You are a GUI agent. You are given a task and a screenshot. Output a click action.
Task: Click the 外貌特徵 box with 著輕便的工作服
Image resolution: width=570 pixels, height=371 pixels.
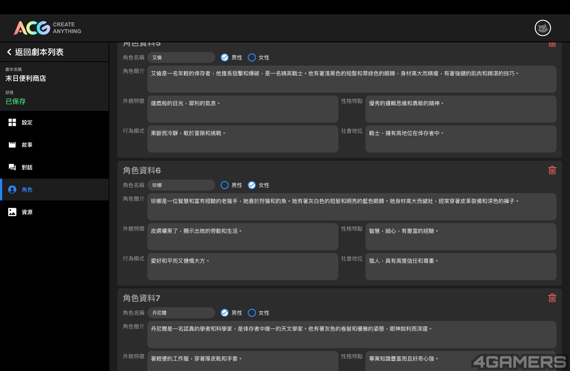pos(243,361)
